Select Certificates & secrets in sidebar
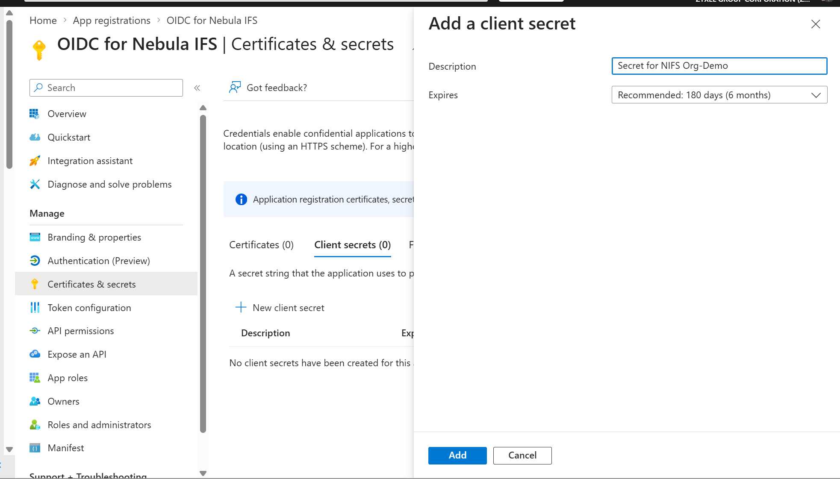Viewport: 840px width, 479px height. coord(106,284)
